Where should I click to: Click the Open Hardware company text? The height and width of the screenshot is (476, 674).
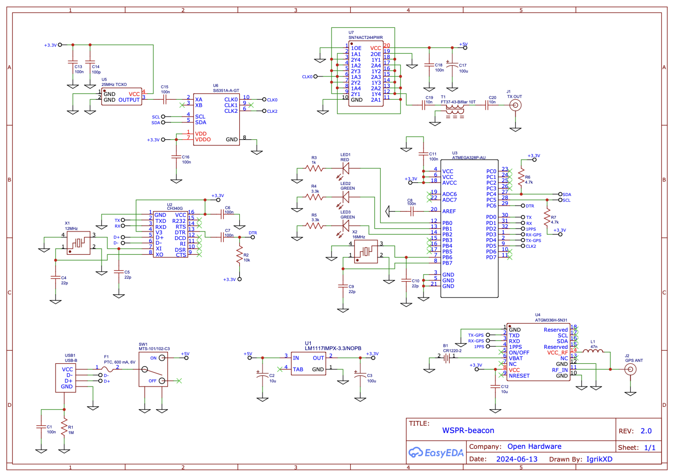(x=534, y=446)
